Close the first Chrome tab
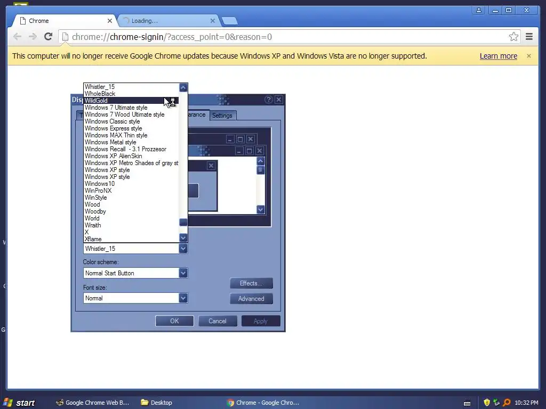 click(110, 21)
